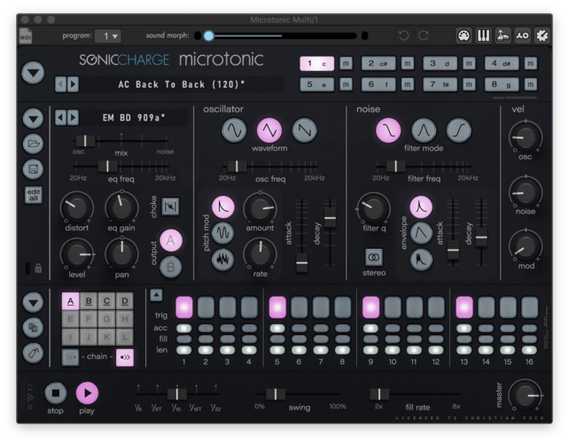Select the sine oscillator waveform
Screen dimensions: 569x443
(x=234, y=130)
